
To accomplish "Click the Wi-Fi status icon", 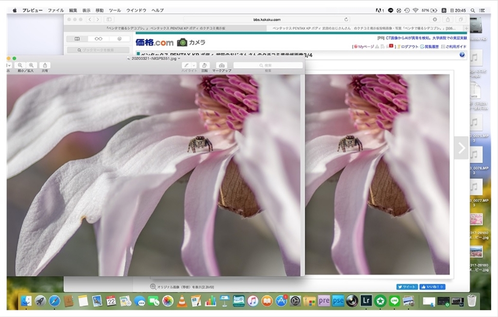I will click(x=415, y=11).
